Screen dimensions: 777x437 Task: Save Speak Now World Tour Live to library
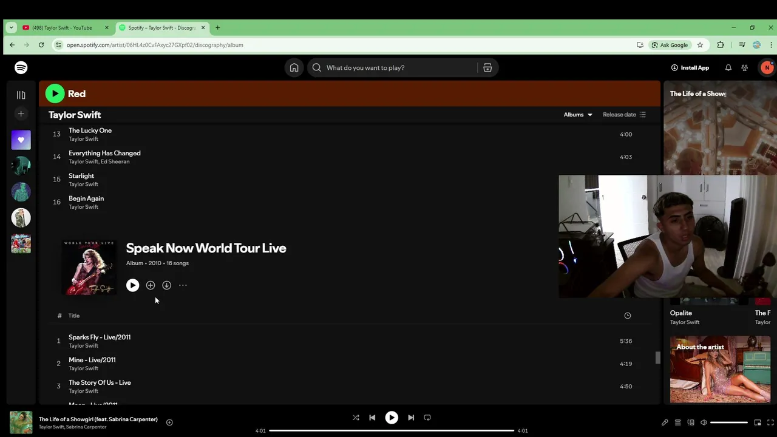point(151,285)
